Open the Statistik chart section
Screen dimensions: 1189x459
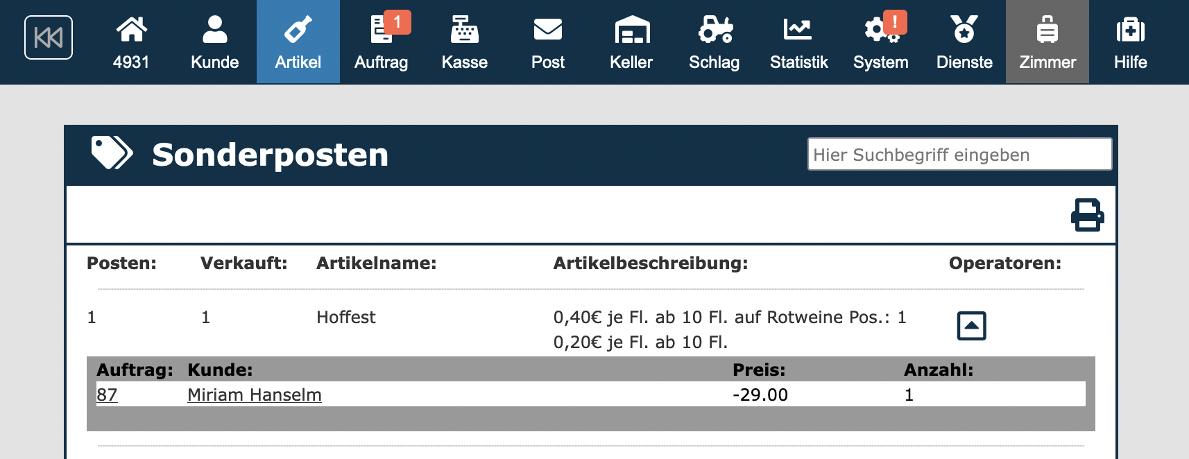pos(798,42)
